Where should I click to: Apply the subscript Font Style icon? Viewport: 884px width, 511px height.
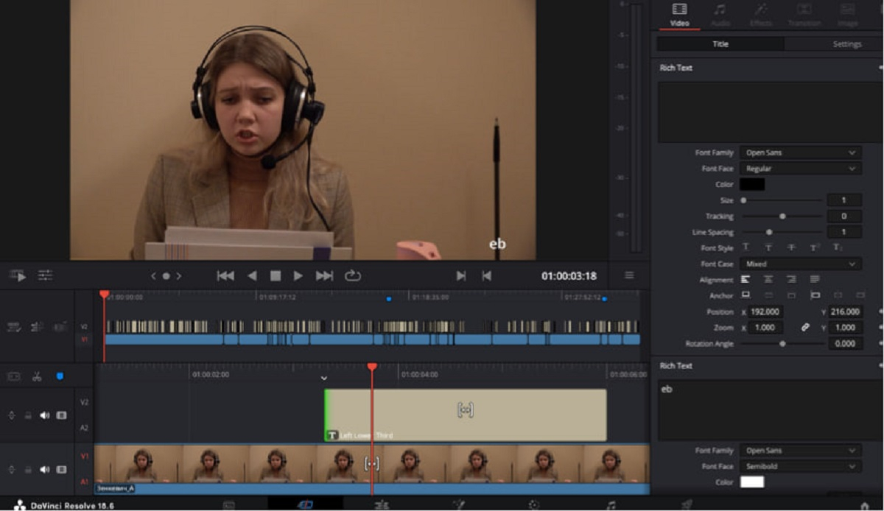[x=838, y=248]
